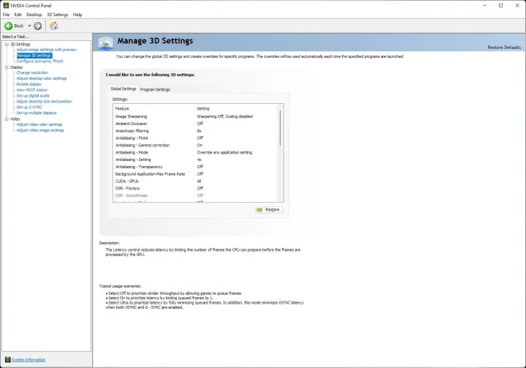Open the Help menu
The width and height of the screenshot is (526, 368).
(x=77, y=15)
